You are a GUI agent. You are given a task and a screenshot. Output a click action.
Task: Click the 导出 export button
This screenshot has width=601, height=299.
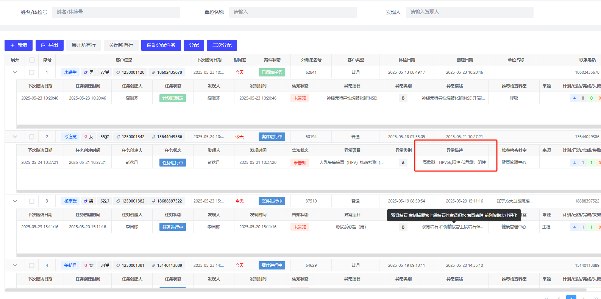[x=50, y=45]
